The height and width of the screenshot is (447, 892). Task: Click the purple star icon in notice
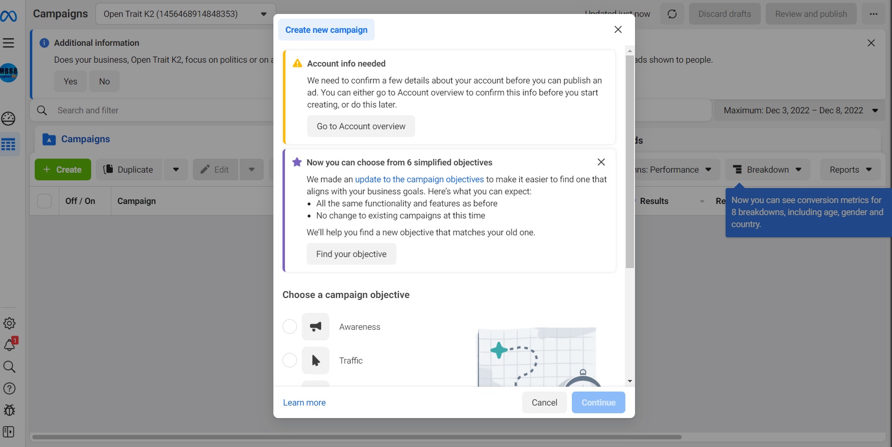[297, 162]
